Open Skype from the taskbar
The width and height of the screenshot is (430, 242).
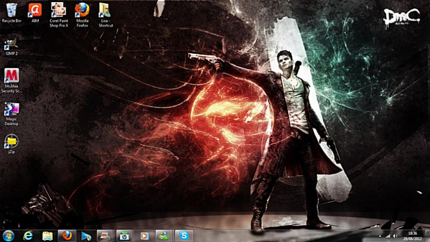point(184,236)
